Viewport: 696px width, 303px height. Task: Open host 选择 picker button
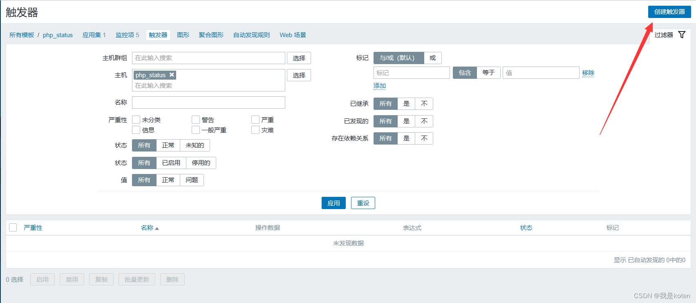tap(299, 75)
